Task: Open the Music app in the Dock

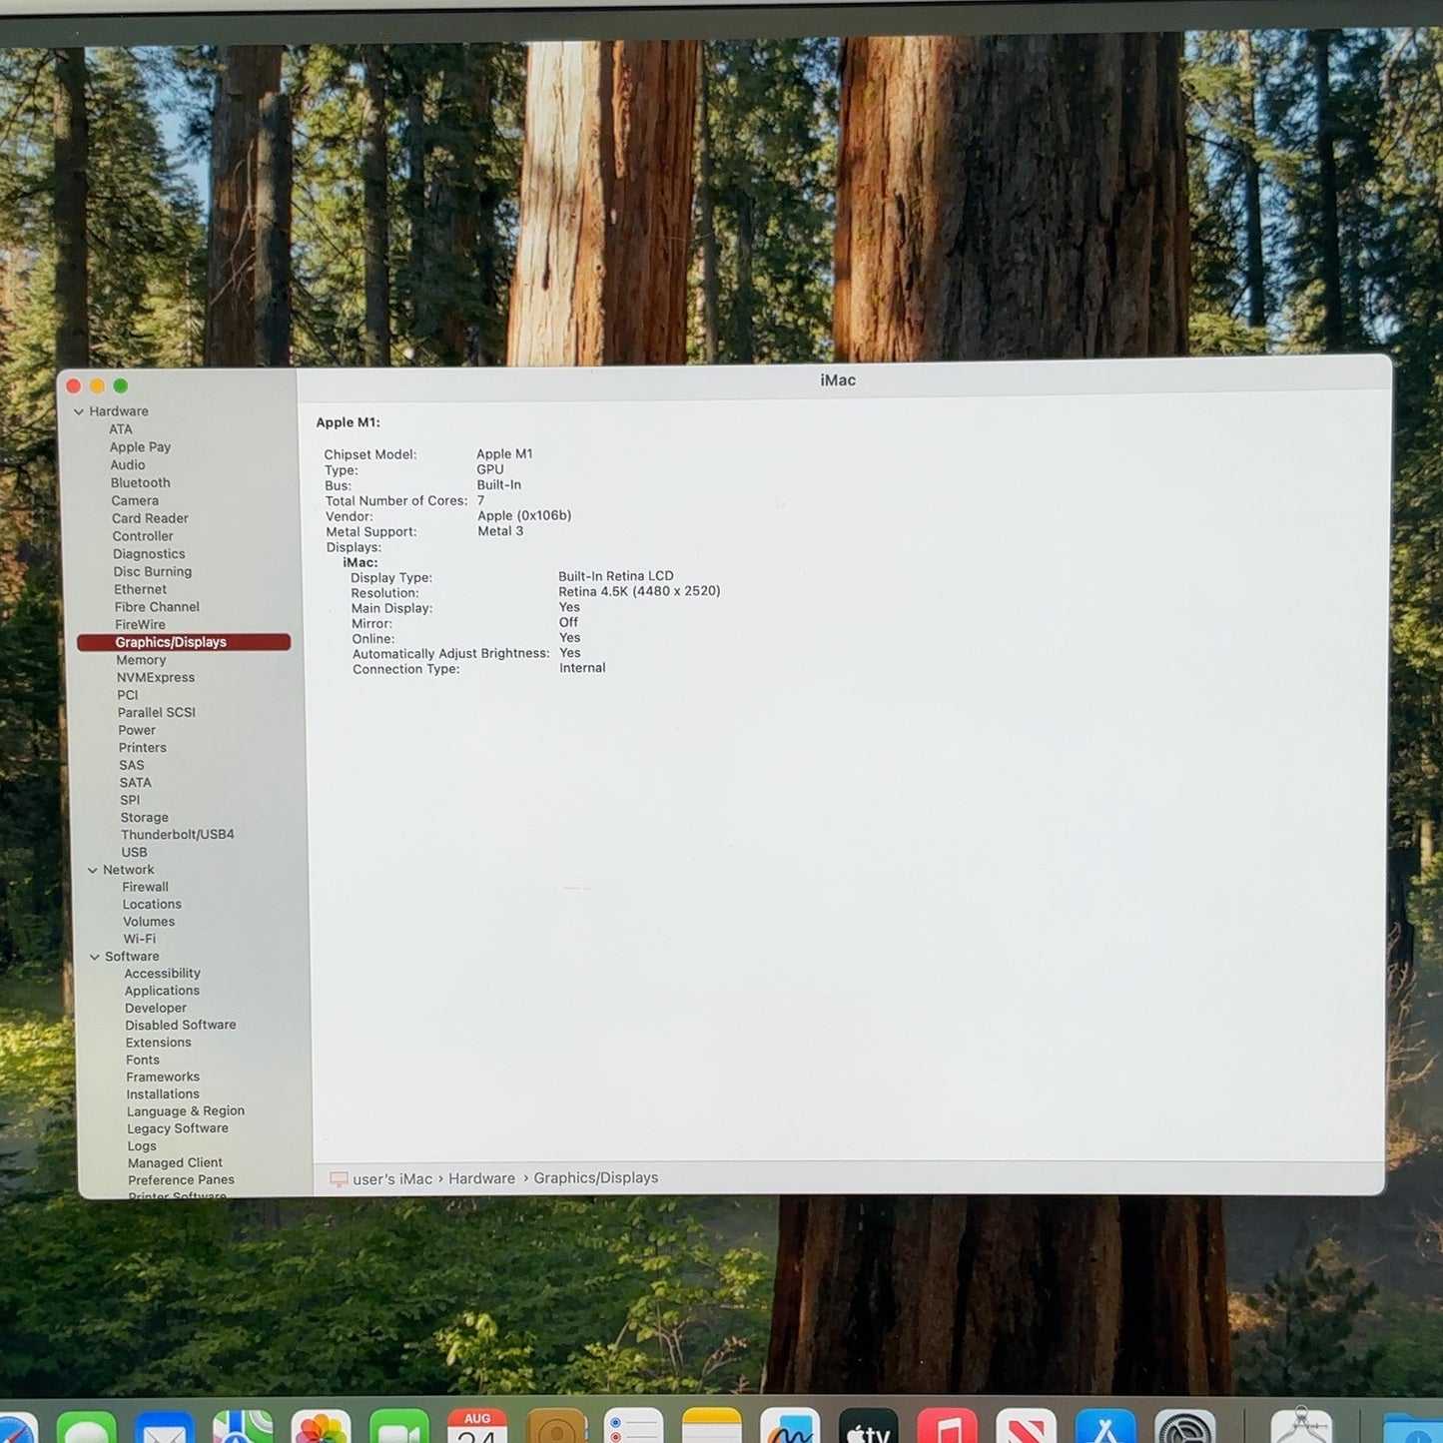Action: [x=947, y=1427]
